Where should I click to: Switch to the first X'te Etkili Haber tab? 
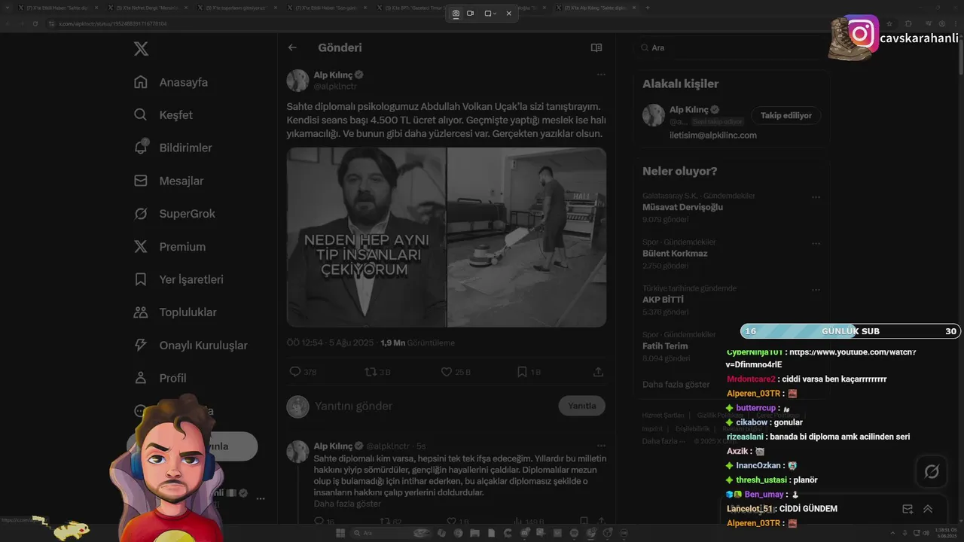pyautogui.click(x=57, y=8)
